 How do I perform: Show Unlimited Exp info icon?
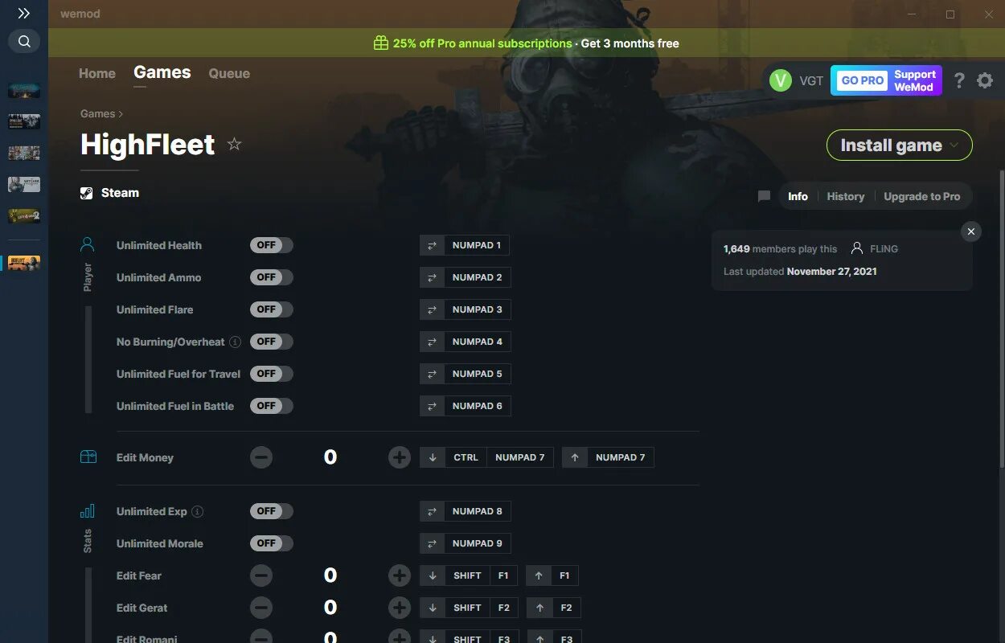tap(197, 511)
